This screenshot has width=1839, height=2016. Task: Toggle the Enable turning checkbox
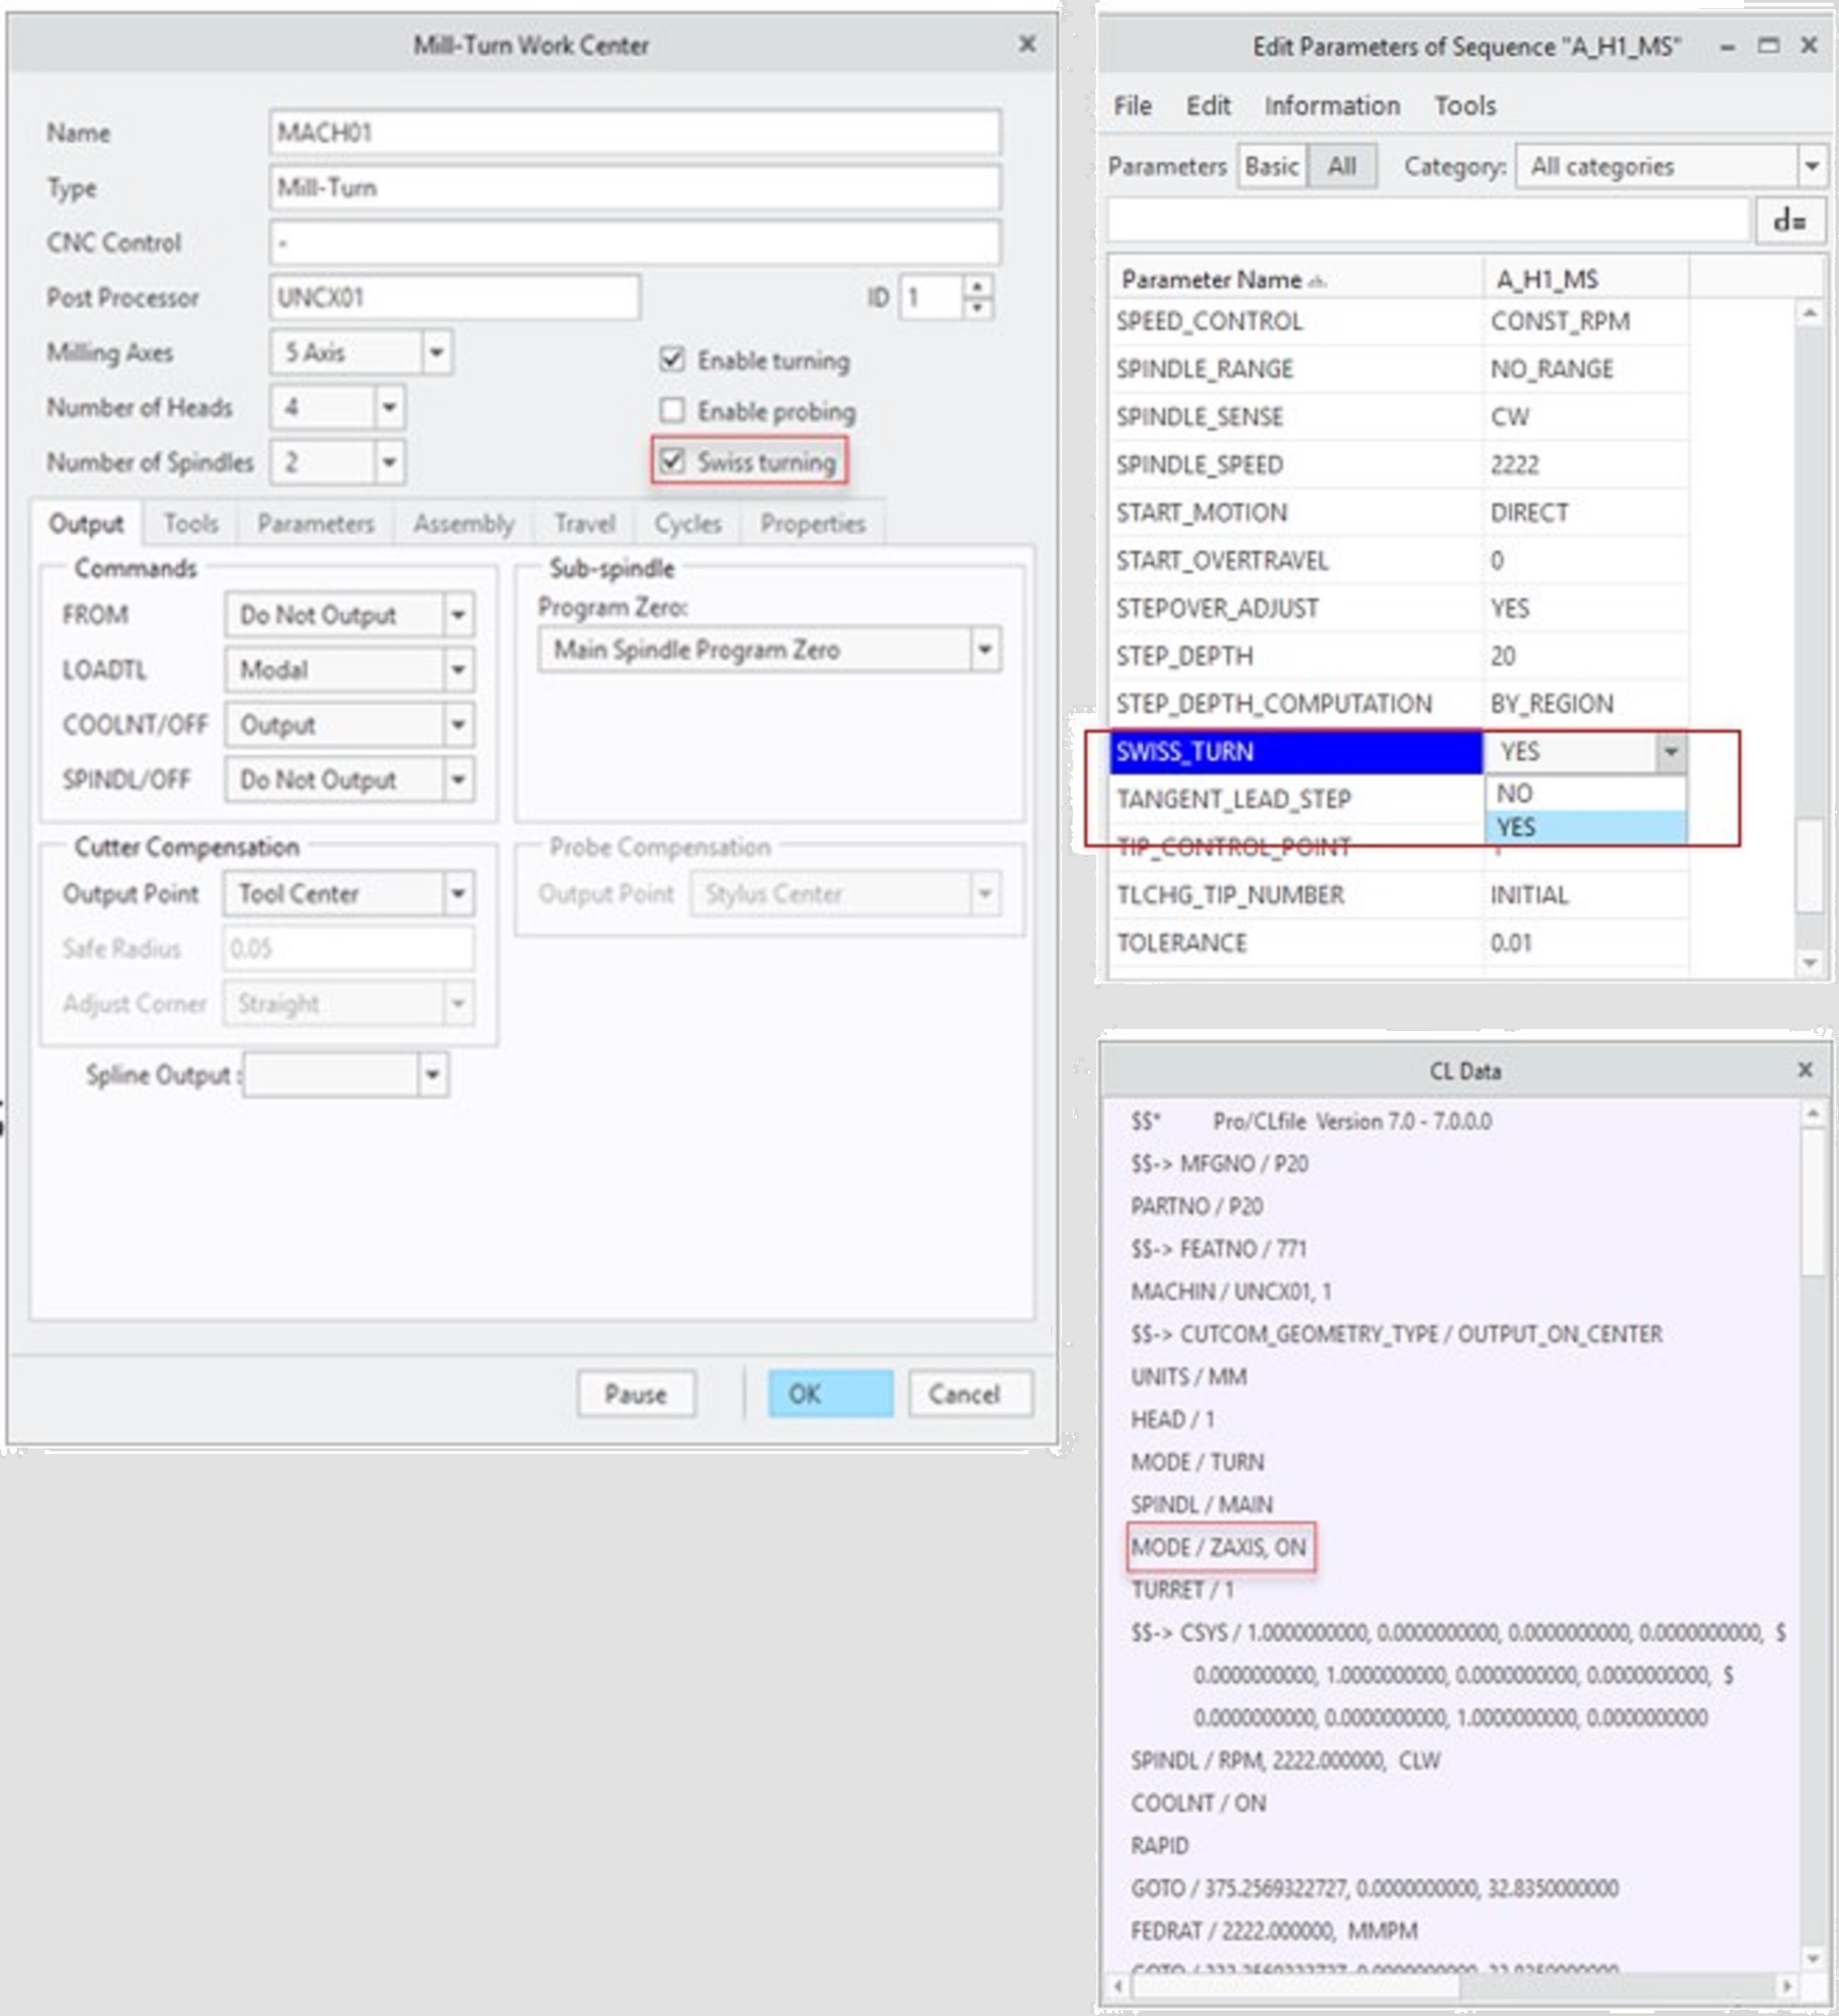click(x=673, y=359)
